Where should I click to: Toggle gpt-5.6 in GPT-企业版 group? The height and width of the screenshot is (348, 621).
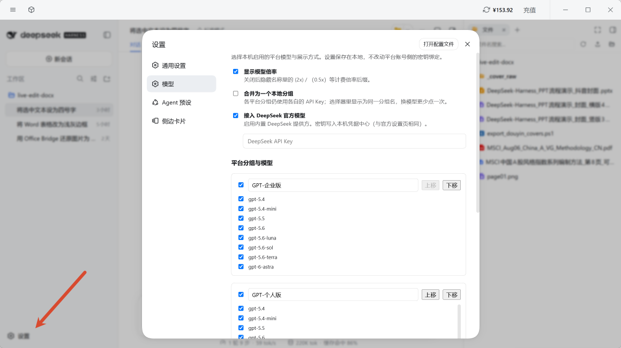[x=241, y=228]
